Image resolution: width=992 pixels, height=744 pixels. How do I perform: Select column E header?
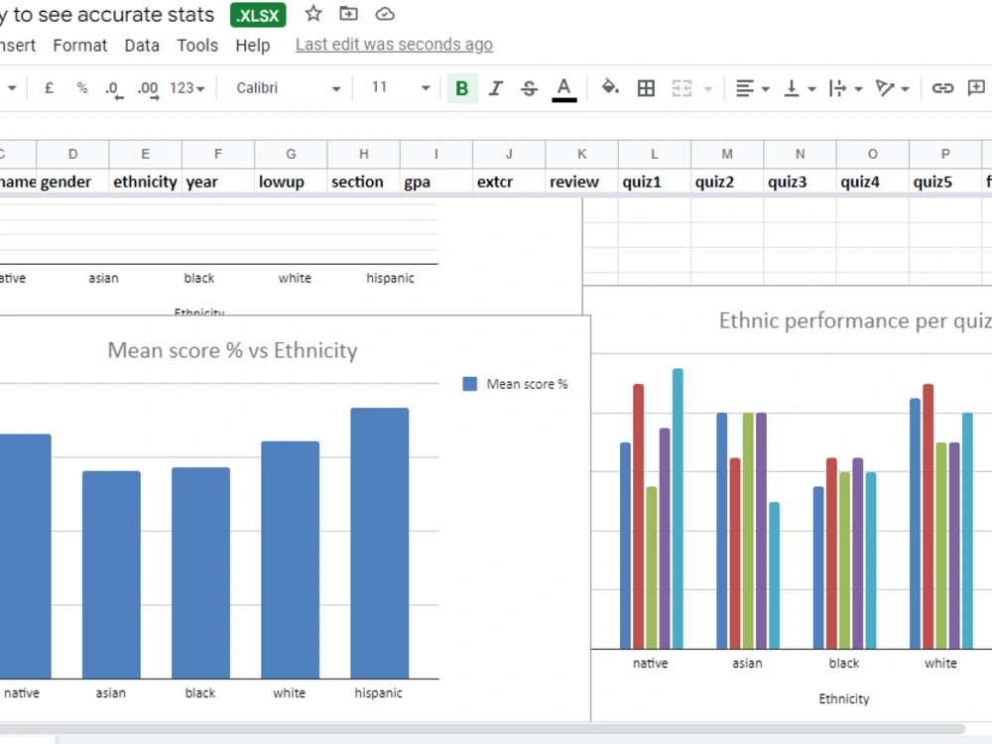146,154
